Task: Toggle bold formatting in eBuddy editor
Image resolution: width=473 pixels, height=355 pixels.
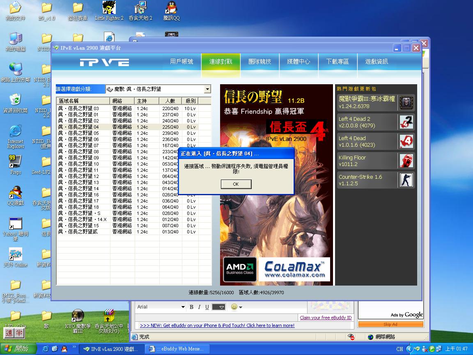Action: [x=191, y=307]
